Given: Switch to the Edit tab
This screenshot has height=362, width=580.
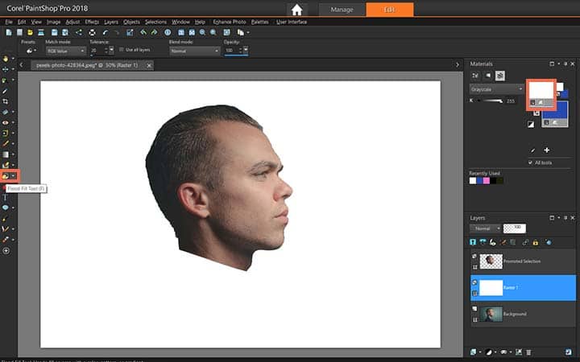Looking at the screenshot, I should pyautogui.click(x=390, y=10).
